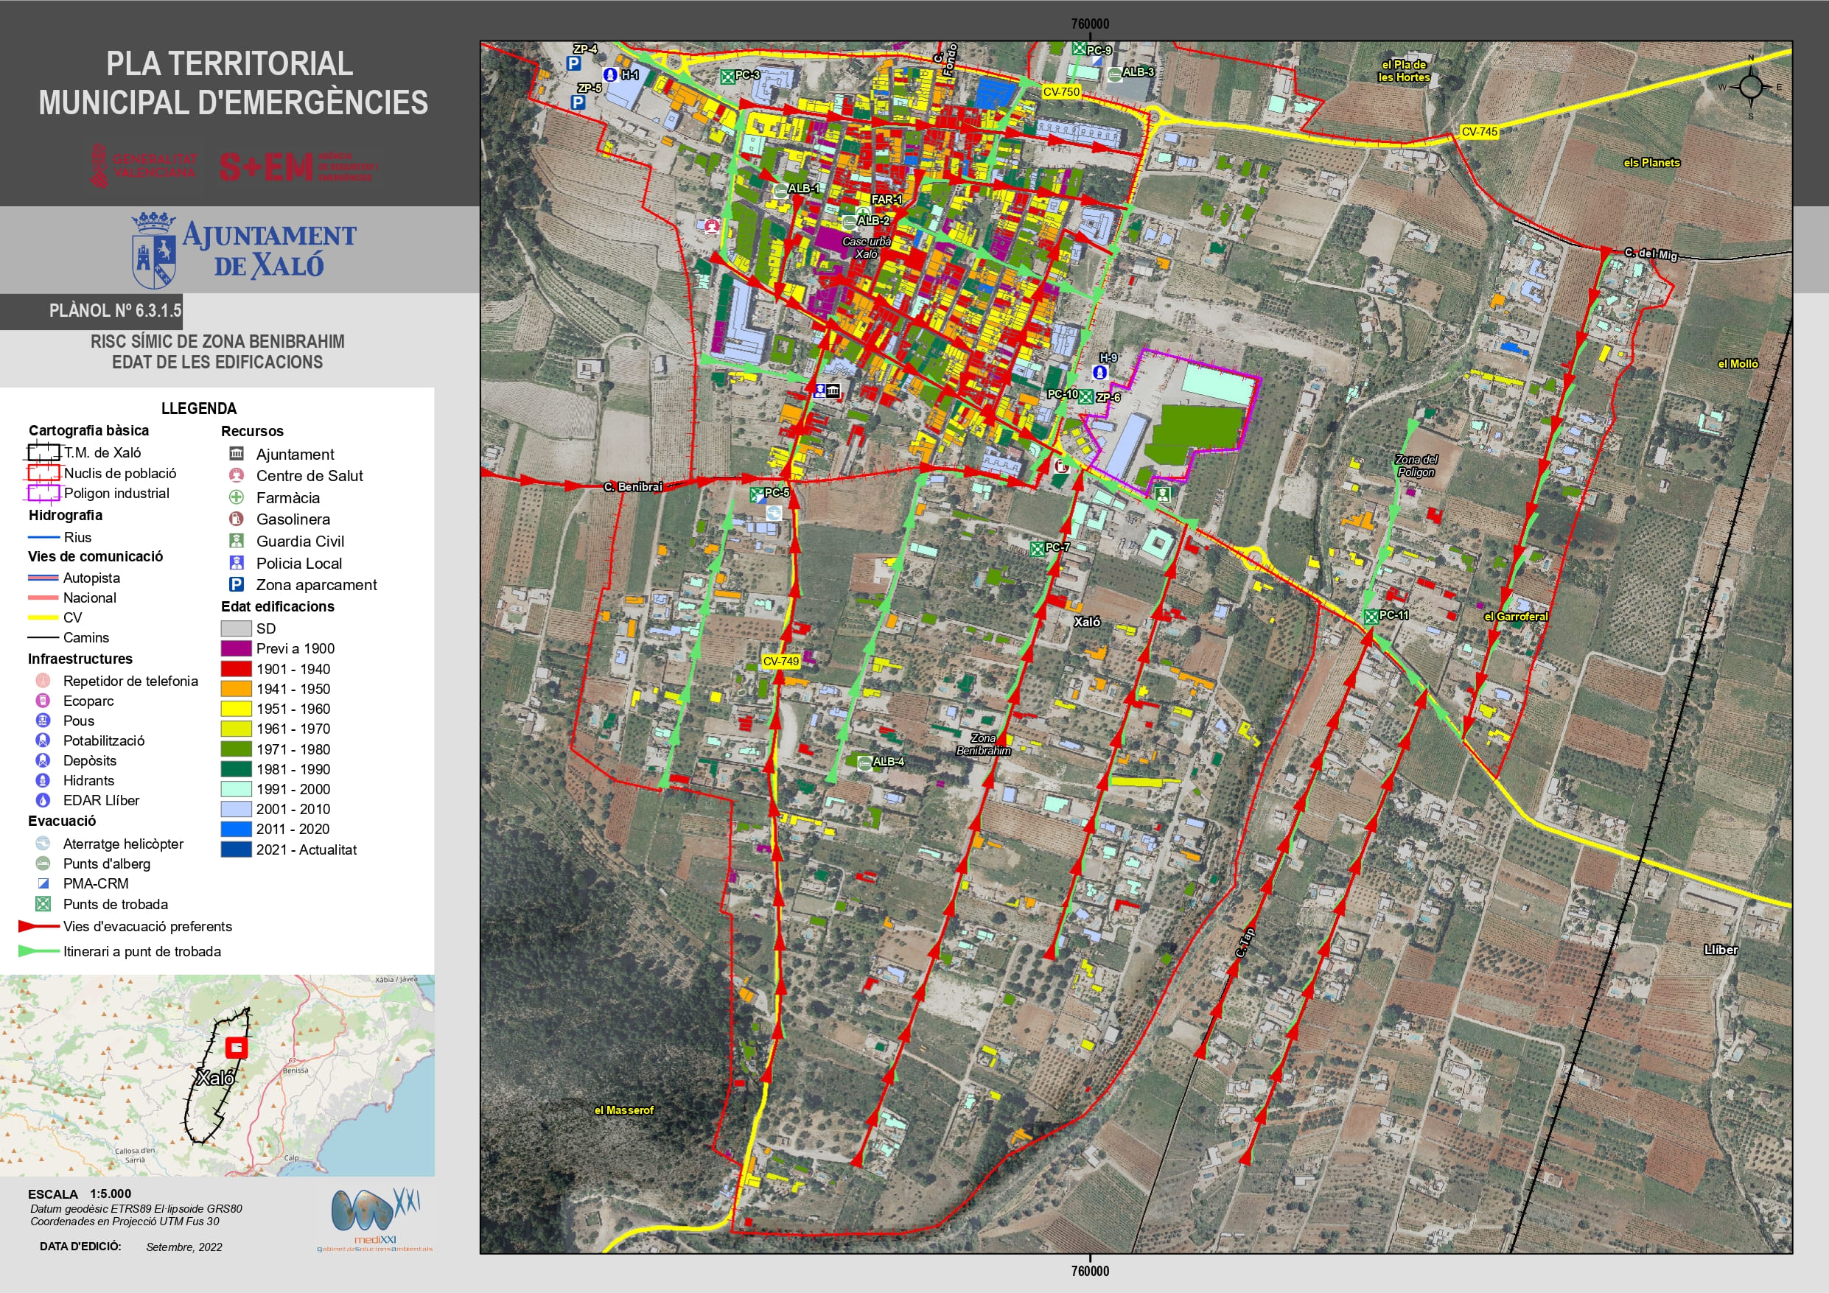Click the Guardia Civil legend icon

[x=237, y=541]
